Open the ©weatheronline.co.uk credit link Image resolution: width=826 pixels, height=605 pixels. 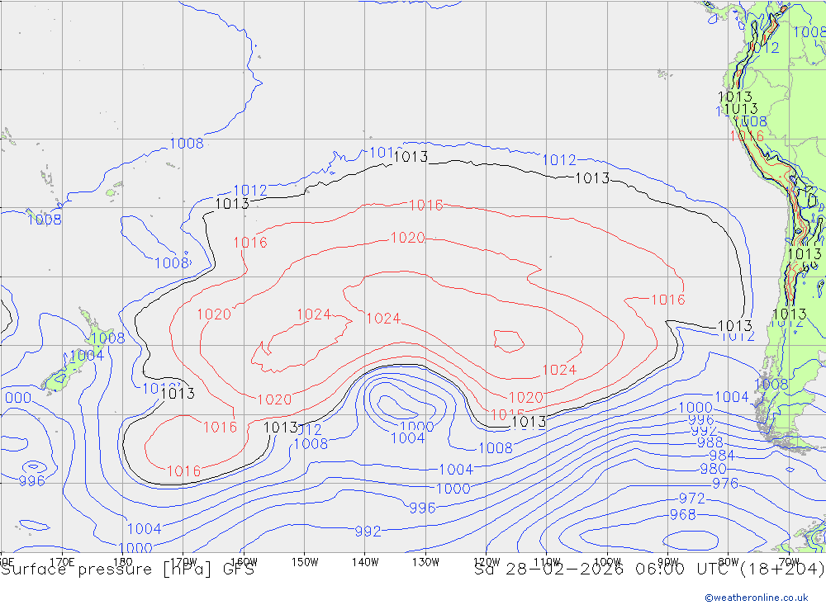tap(756, 598)
